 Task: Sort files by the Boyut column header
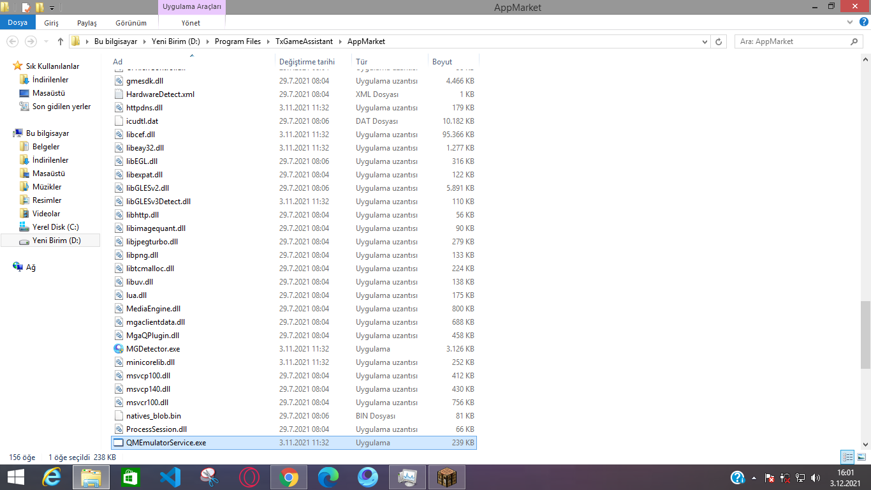coord(453,62)
